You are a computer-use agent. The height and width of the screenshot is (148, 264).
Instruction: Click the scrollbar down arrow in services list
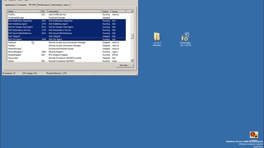132,60
